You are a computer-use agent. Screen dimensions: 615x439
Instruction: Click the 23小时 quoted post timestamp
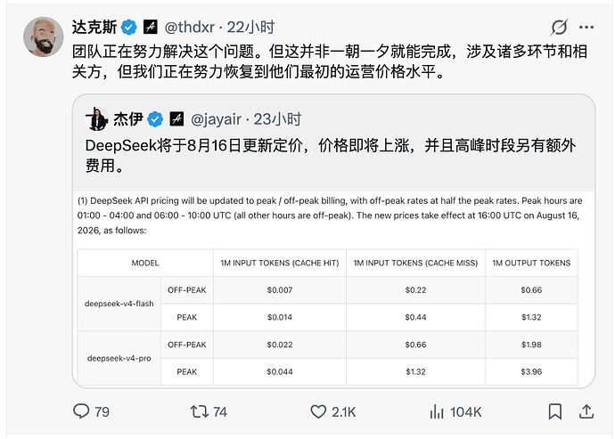coord(277,119)
